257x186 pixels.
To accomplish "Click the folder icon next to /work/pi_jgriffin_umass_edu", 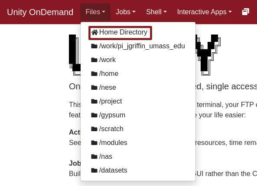I will (94, 46).
